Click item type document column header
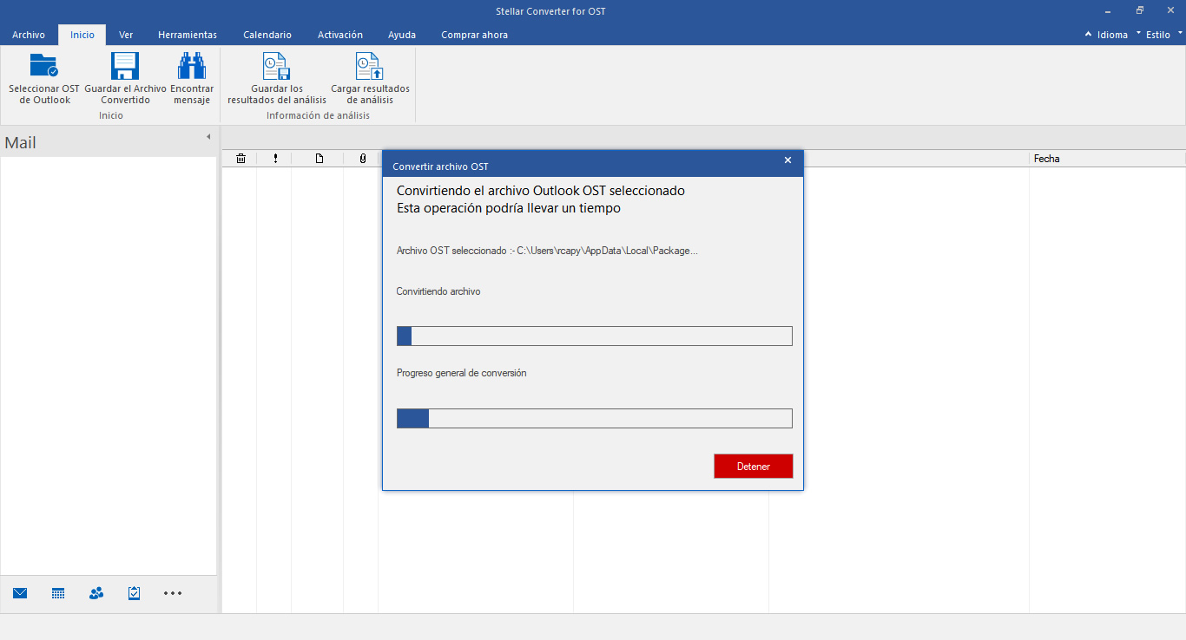 pyautogui.click(x=319, y=159)
